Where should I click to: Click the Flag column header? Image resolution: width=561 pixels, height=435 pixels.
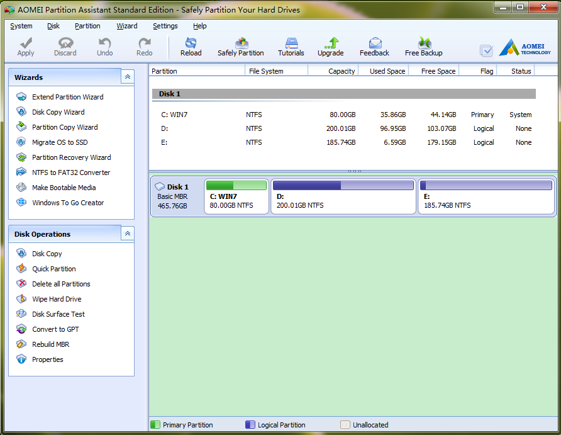click(478, 71)
